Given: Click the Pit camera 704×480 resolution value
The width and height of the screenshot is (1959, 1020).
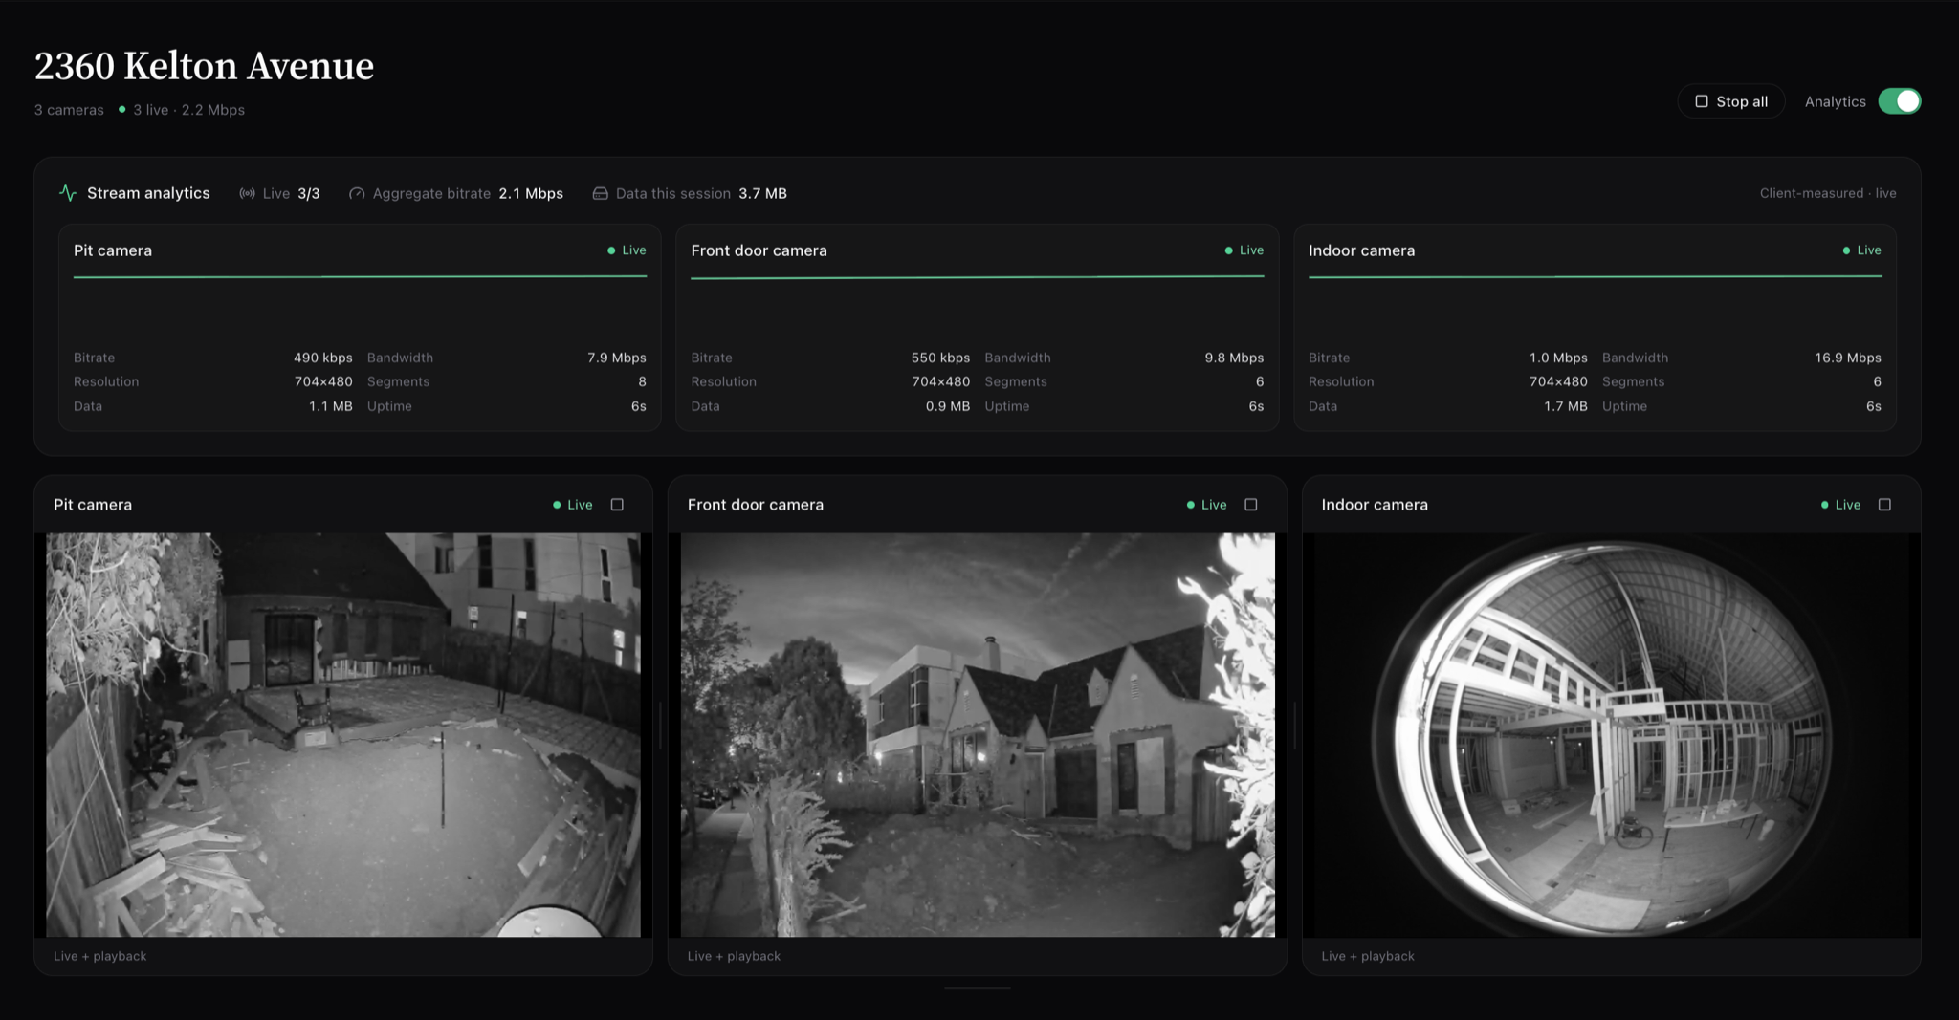Looking at the screenshot, I should [x=323, y=381].
